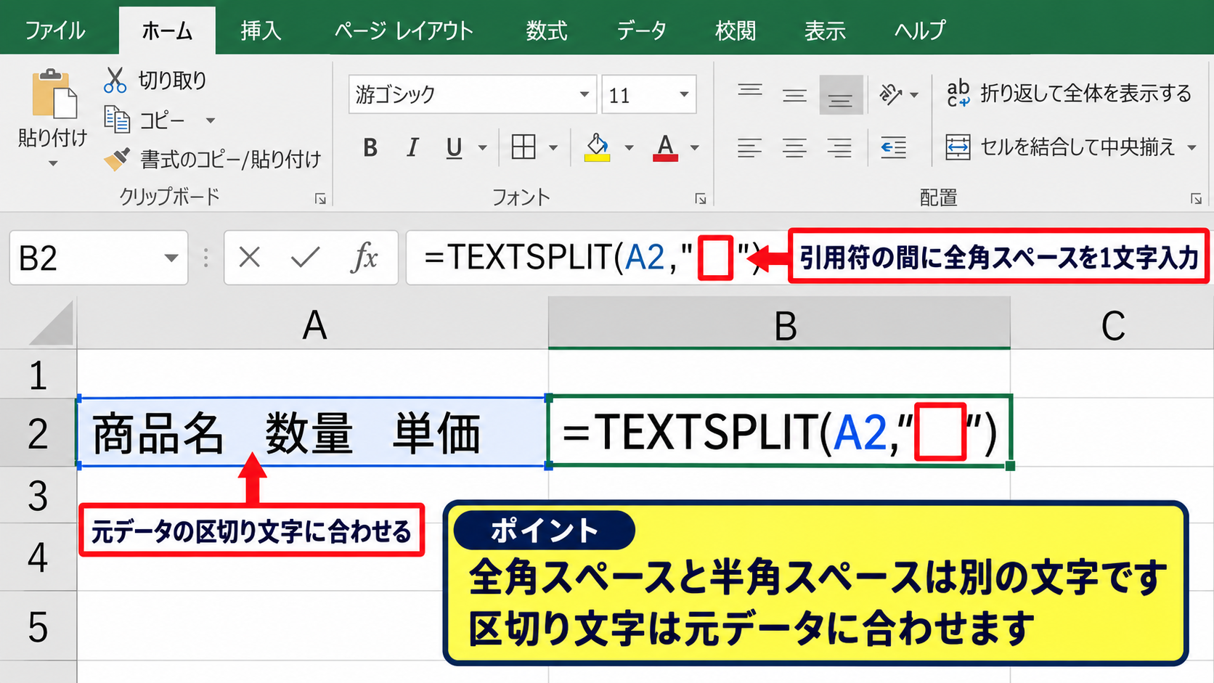This screenshot has width=1214, height=683.
Task: Click the Paste (貼り付け) clipboard icon
Action: click(54, 94)
